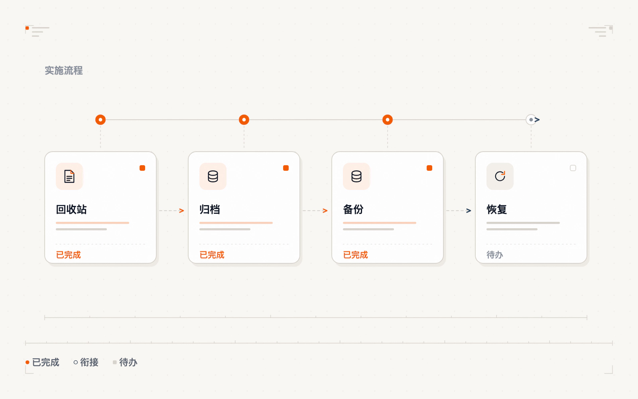Click the arrow at the timeline end

(538, 120)
